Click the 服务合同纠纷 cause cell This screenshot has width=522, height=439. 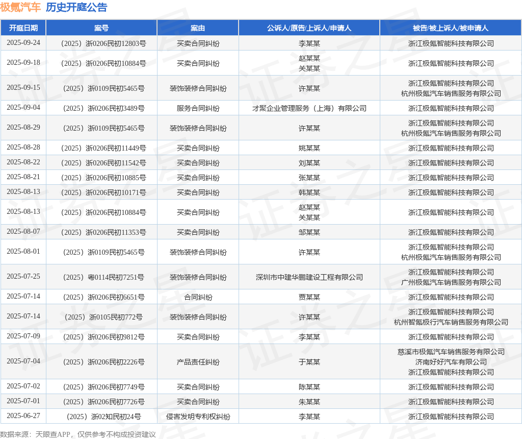pyautogui.click(x=198, y=108)
